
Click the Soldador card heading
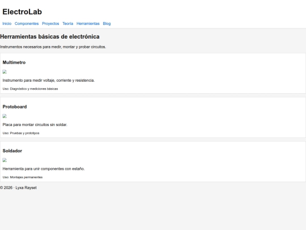[x=12, y=151]
